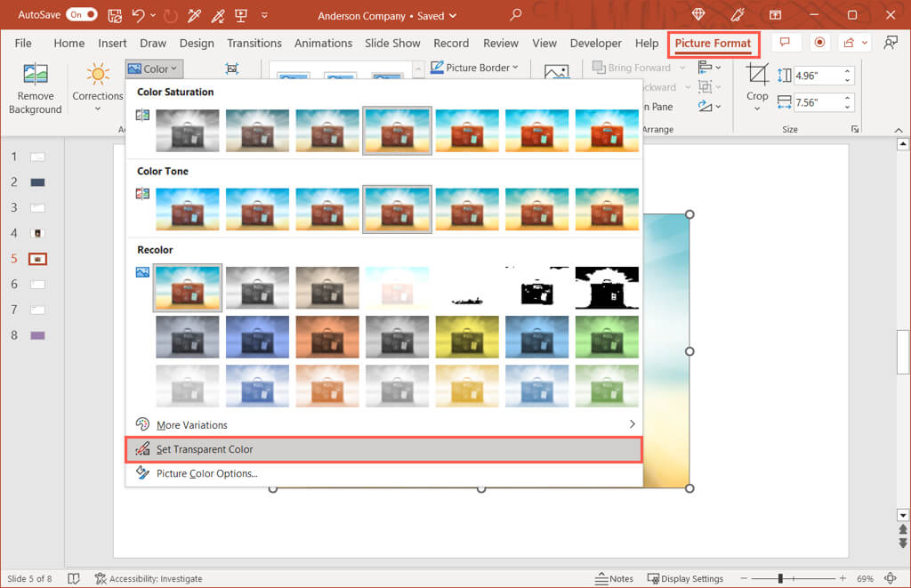Click Accessibility: Investigate status button
The image size is (911, 588).
(149, 578)
